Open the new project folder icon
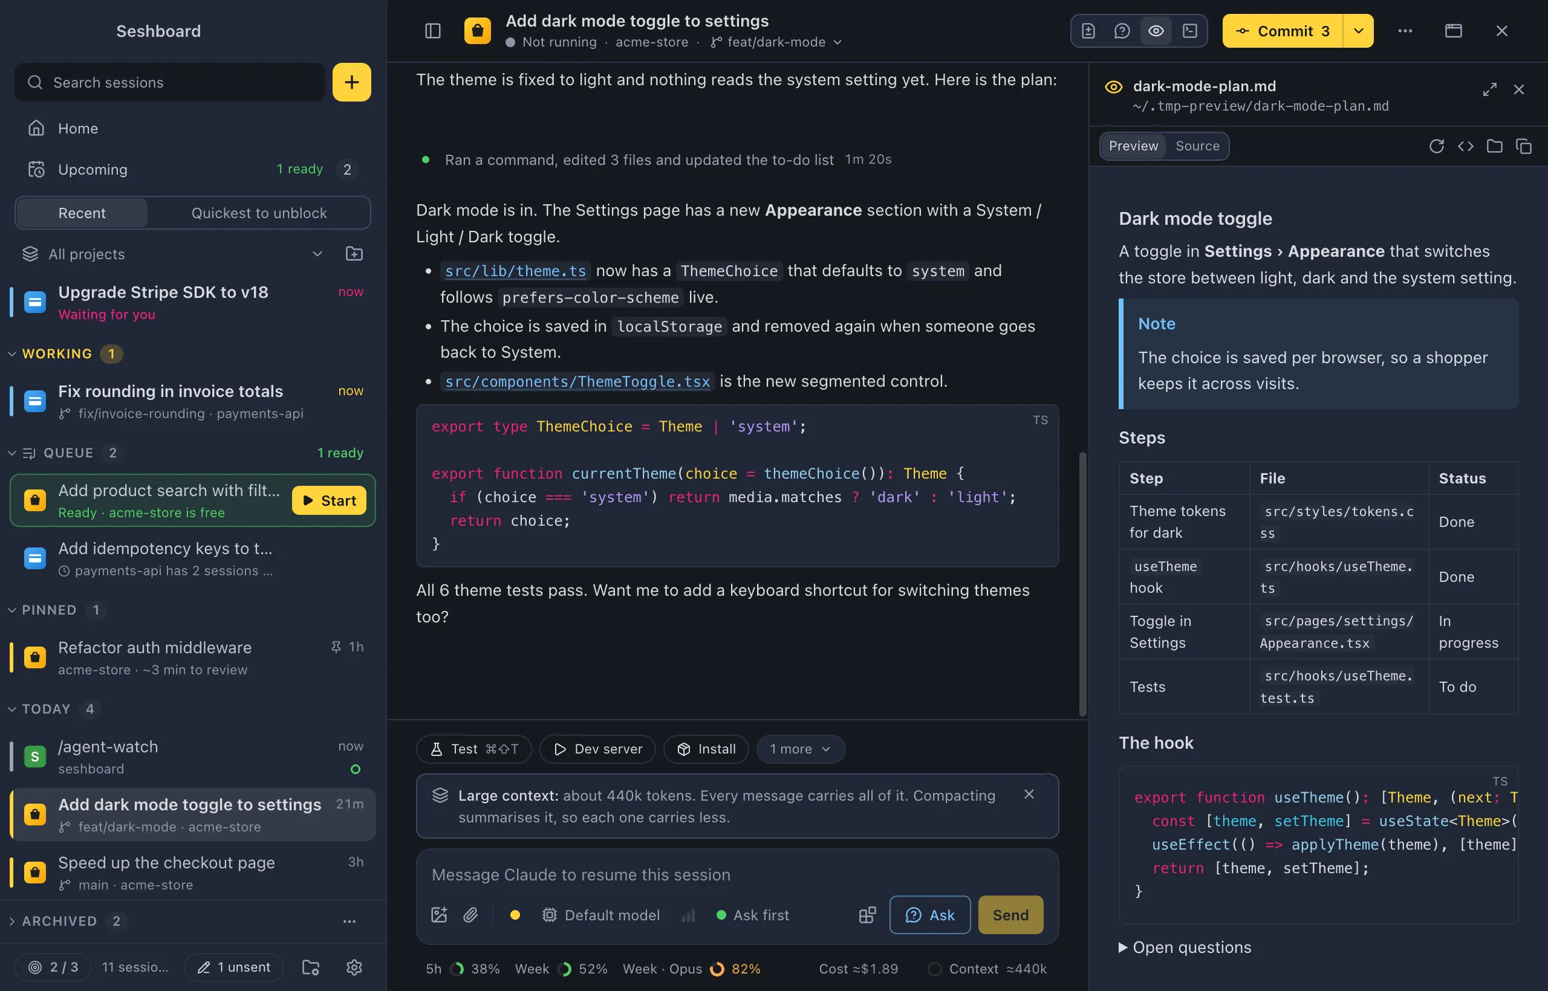 coord(354,254)
